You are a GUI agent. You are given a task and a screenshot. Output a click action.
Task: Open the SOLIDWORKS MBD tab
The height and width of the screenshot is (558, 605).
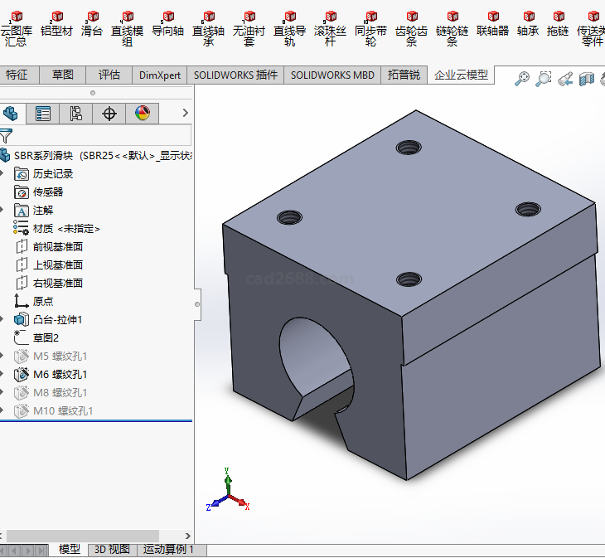[x=332, y=75]
